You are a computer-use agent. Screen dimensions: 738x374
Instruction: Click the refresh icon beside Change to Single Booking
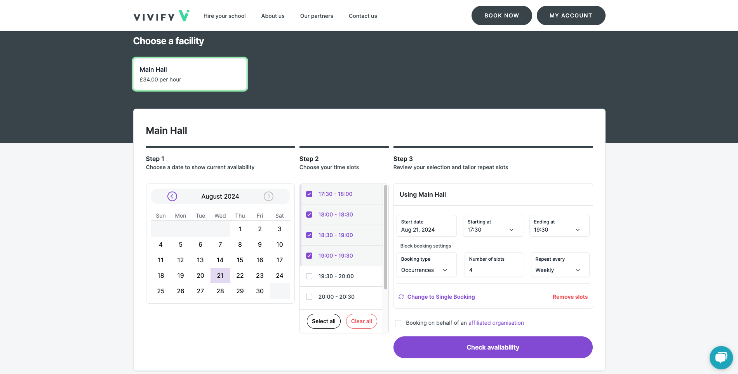[401, 297]
